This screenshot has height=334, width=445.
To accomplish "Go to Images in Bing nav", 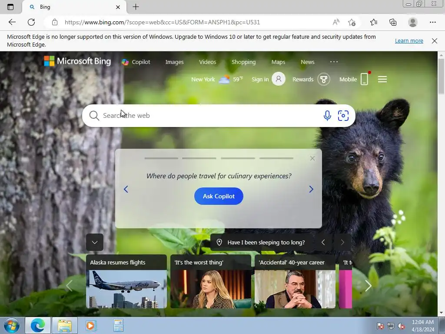I will [174, 62].
